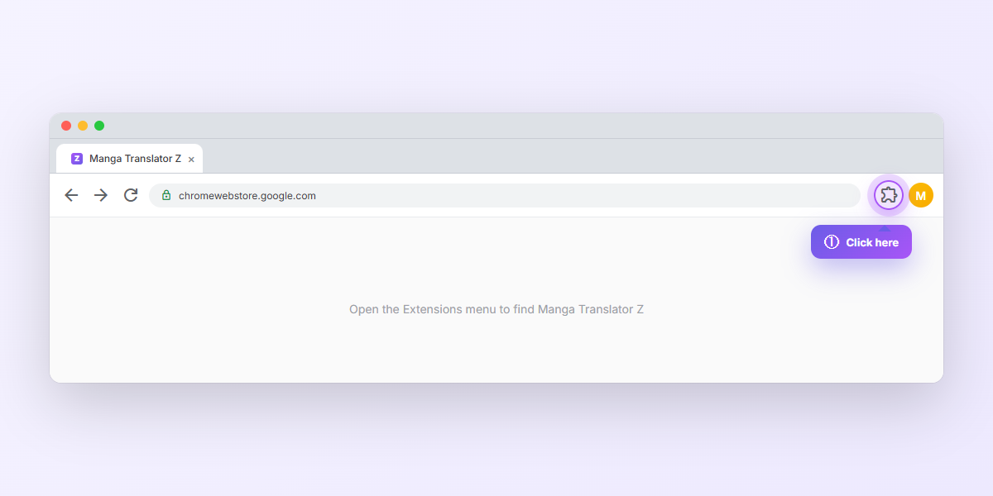Click the Open the Extensions menu instruction text

click(x=496, y=309)
